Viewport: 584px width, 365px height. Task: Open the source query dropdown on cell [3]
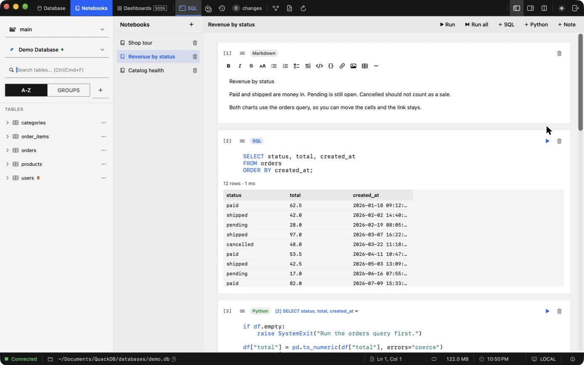tap(317, 311)
